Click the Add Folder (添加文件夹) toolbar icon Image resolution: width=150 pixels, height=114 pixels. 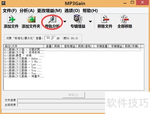31,19
